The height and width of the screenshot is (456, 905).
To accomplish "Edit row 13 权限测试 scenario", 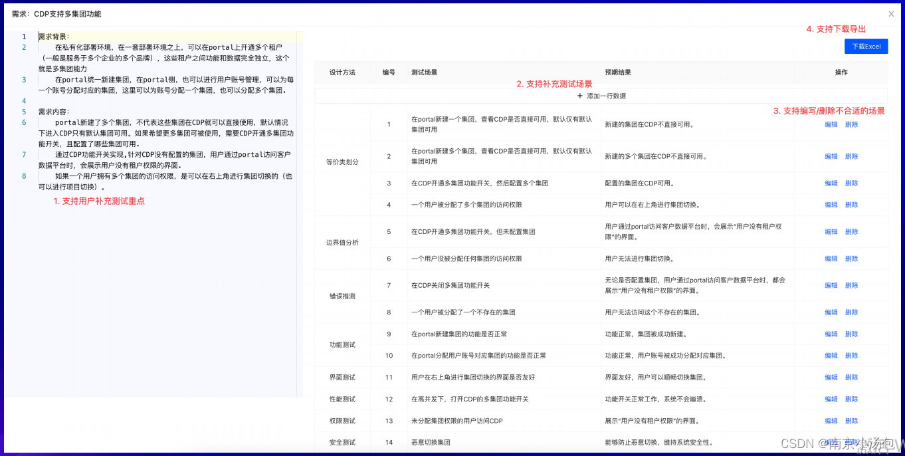I will point(831,421).
